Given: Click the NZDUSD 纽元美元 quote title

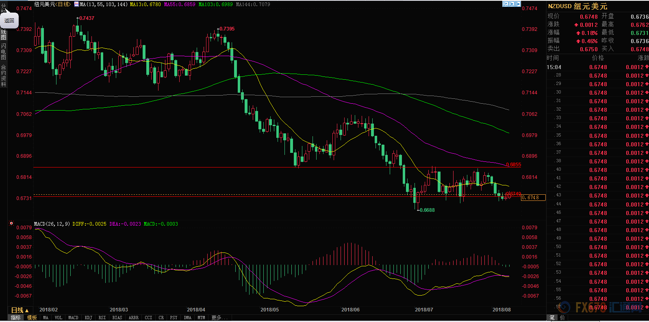Looking at the screenshot, I should (x=577, y=7).
